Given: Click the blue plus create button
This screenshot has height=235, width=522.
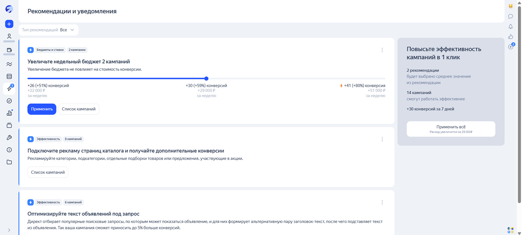Looking at the screenshot, I should click(9, 24).
